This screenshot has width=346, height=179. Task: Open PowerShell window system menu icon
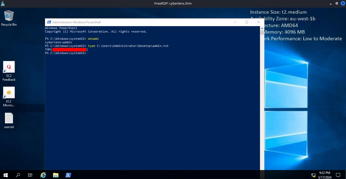coord(49,22)
